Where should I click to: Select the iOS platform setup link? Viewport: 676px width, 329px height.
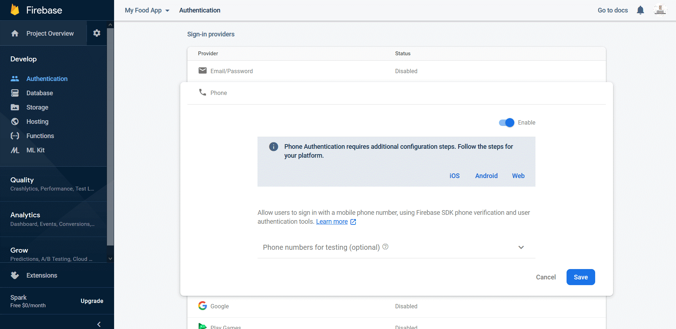pos(454,176)
